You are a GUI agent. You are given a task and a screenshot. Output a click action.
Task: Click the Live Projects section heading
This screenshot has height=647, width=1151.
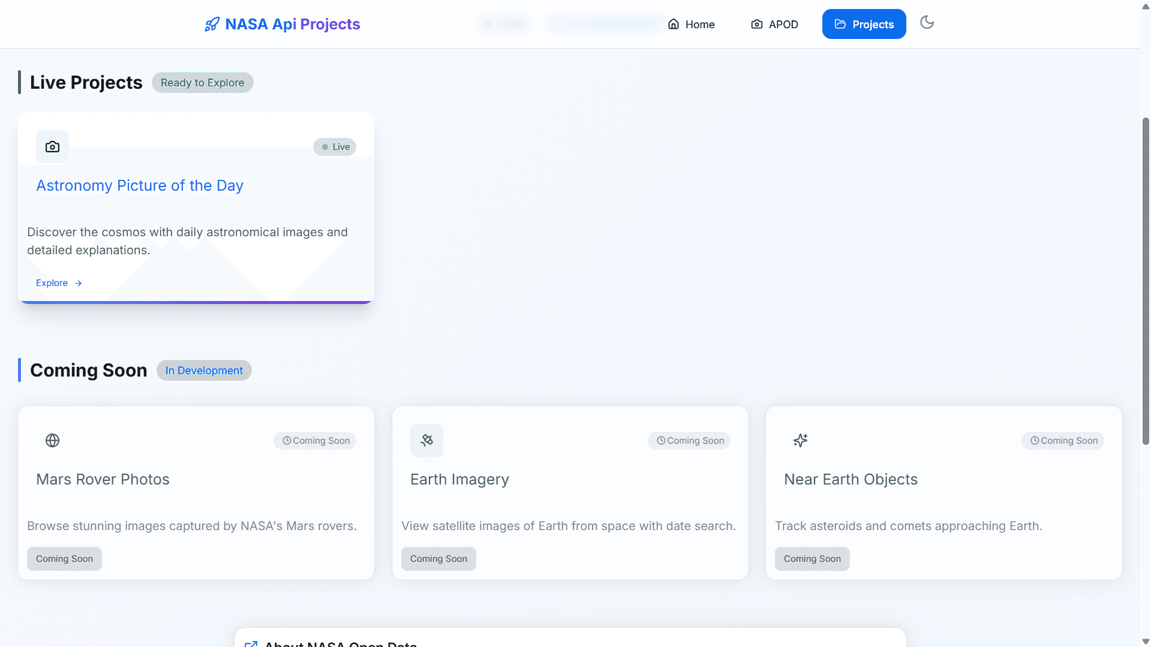(86, 82)
